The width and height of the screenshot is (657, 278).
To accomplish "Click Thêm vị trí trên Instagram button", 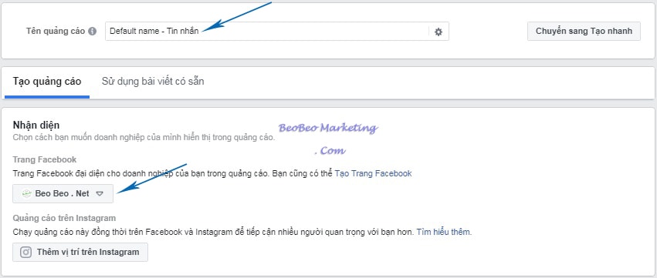I will pos(80,252).
